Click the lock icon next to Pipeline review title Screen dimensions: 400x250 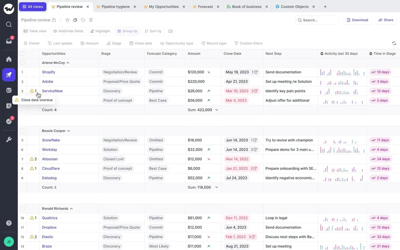54,20
